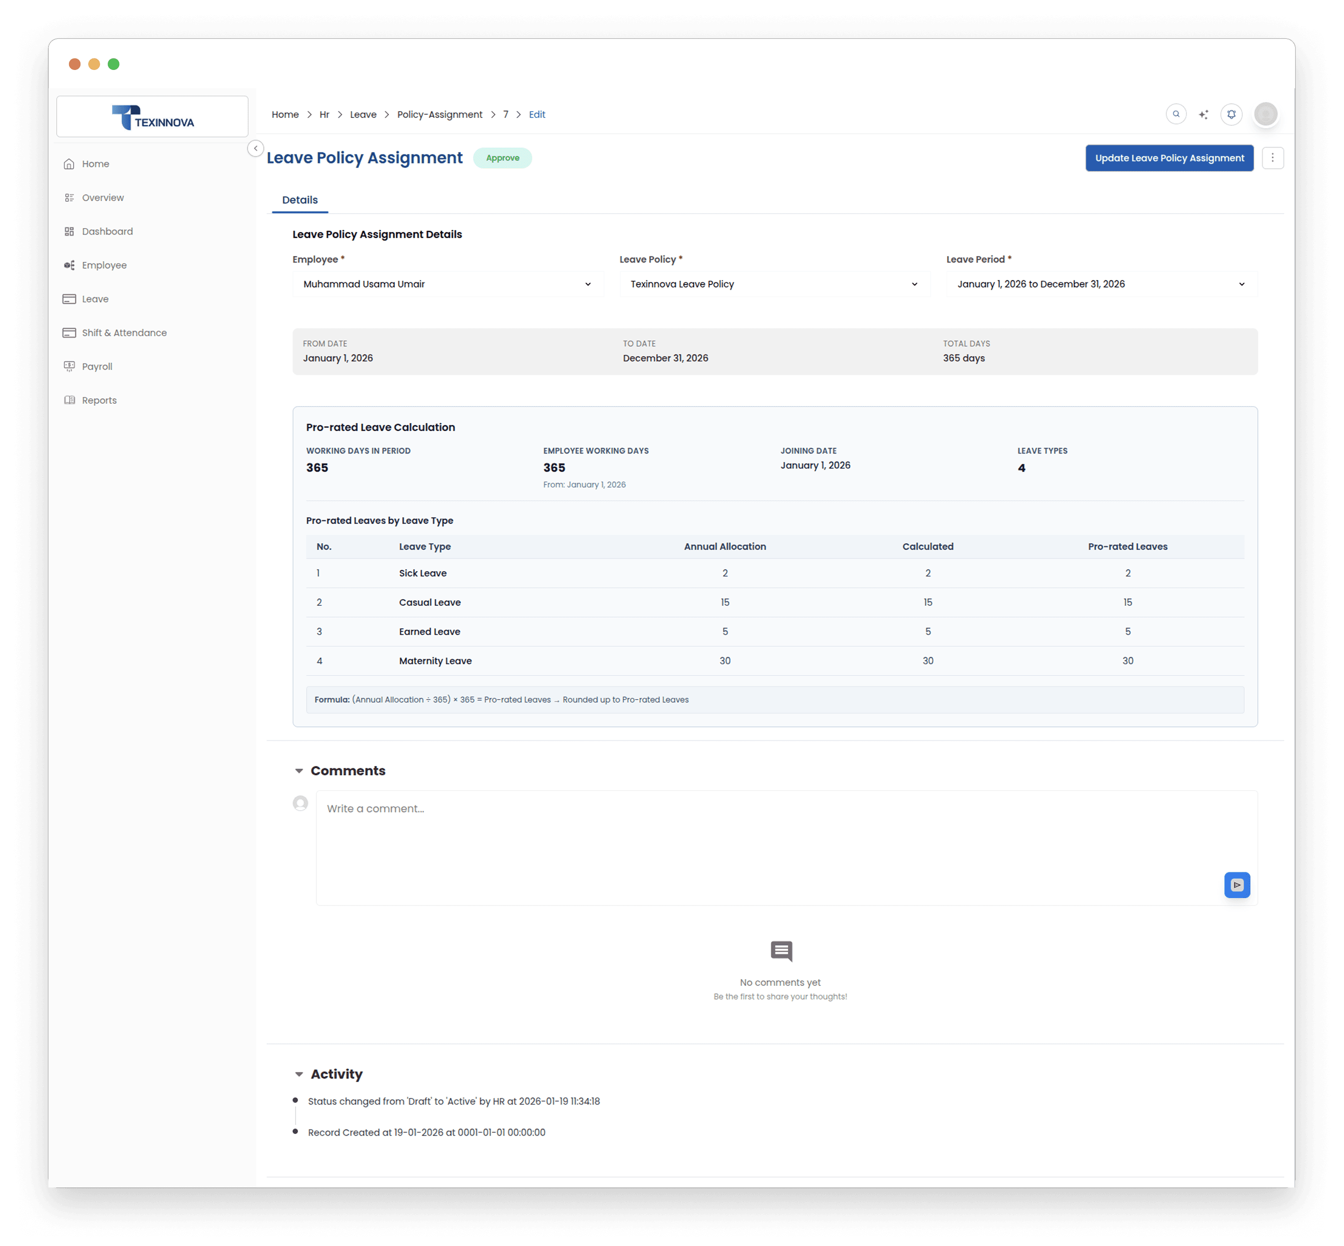Open Payroll from the sidebar
This screenshot has height=1246, width=1344.
(97, 367)
